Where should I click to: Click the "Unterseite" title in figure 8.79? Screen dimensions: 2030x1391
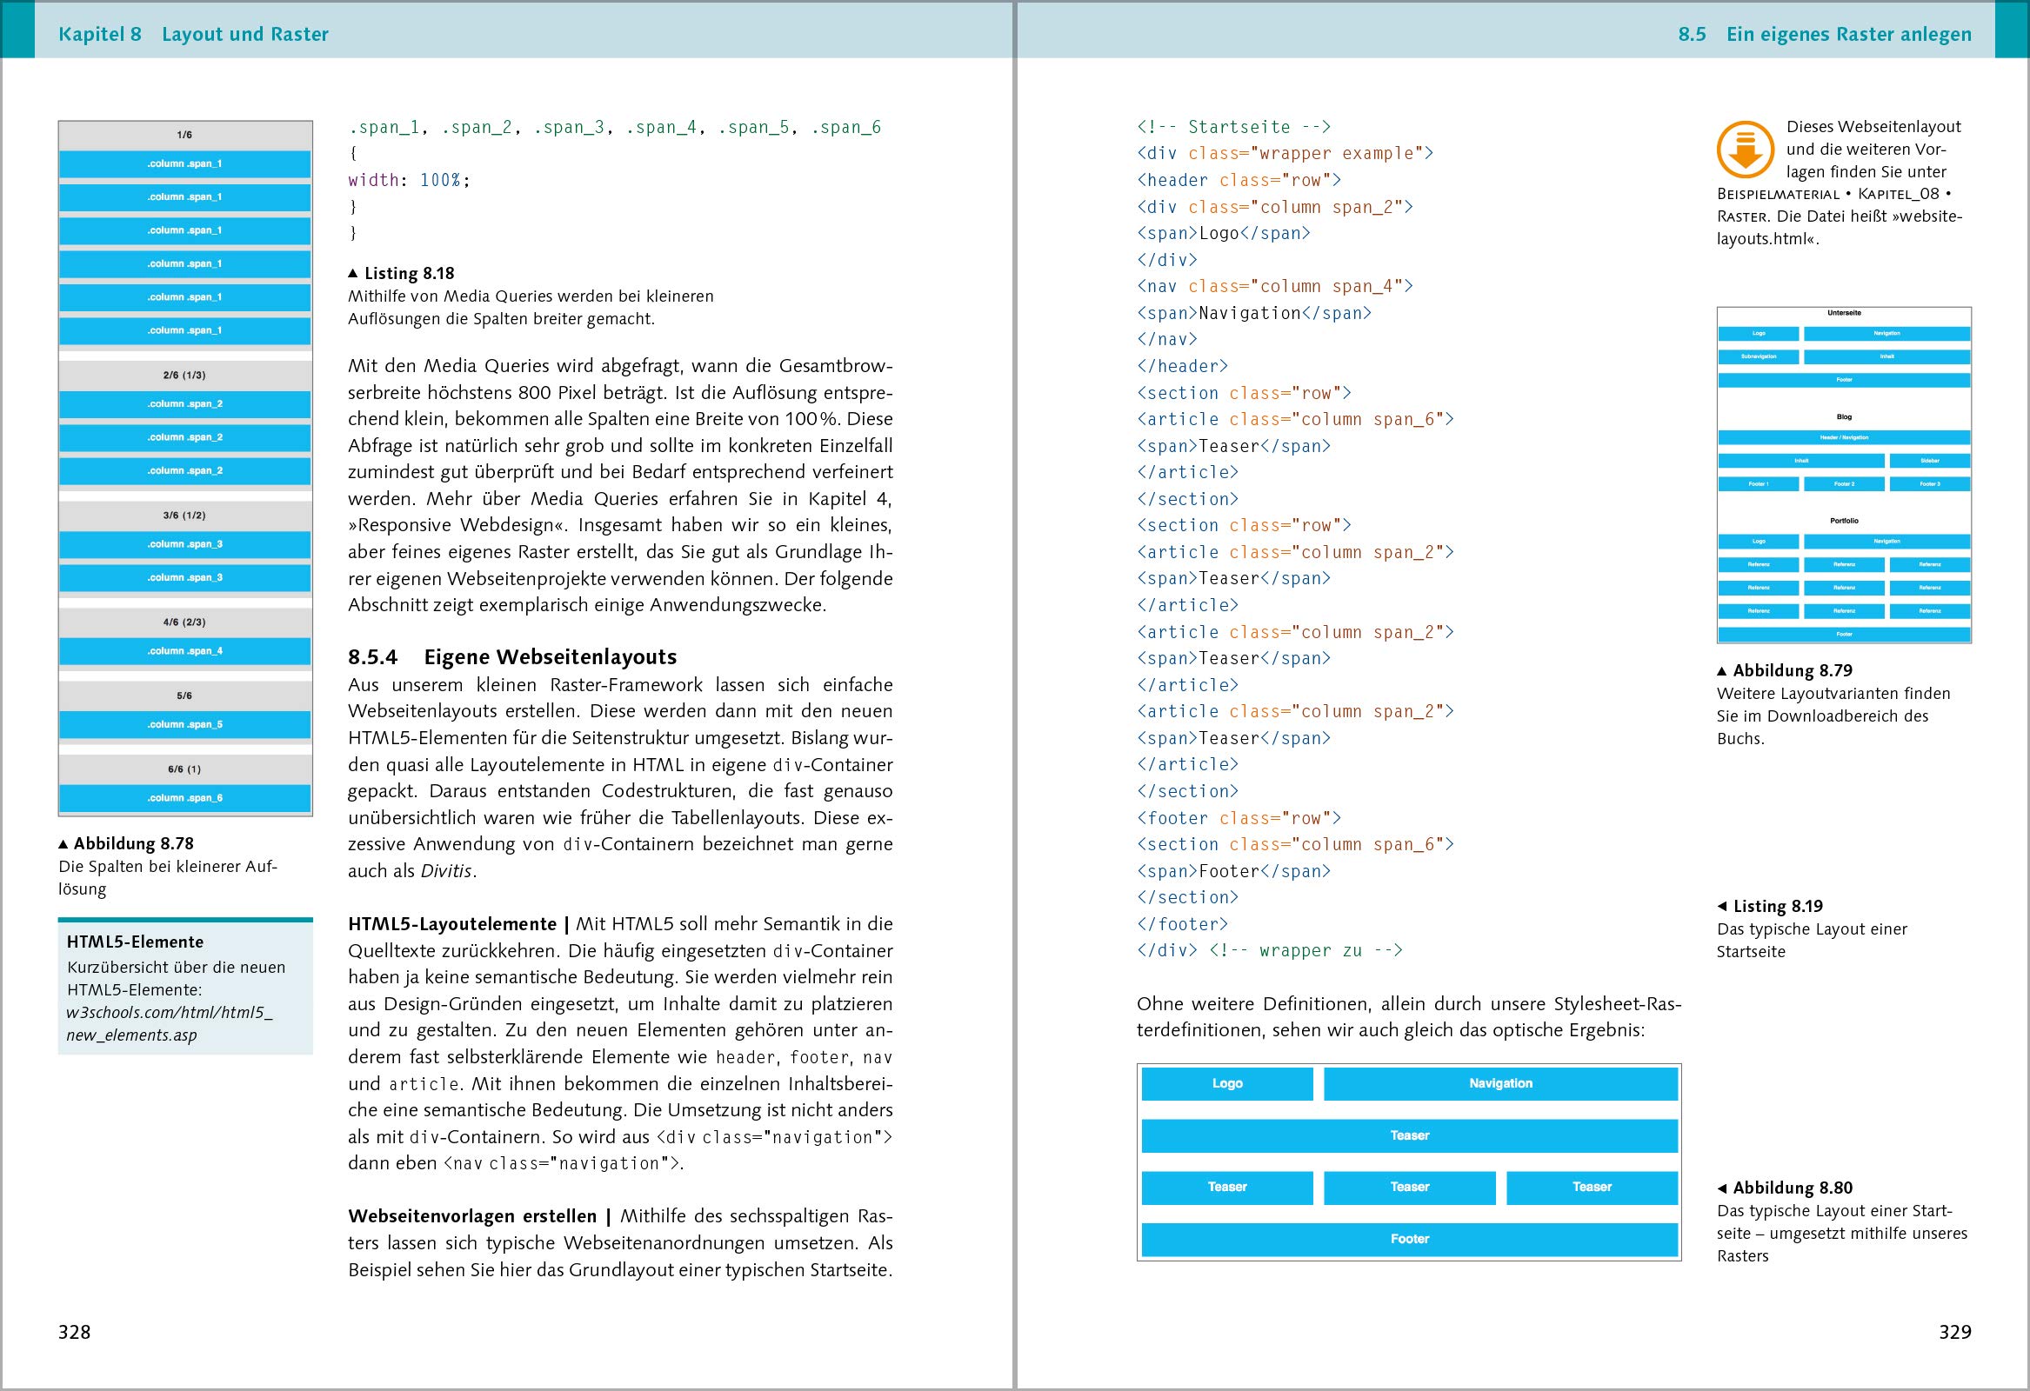coord(1844,313)
